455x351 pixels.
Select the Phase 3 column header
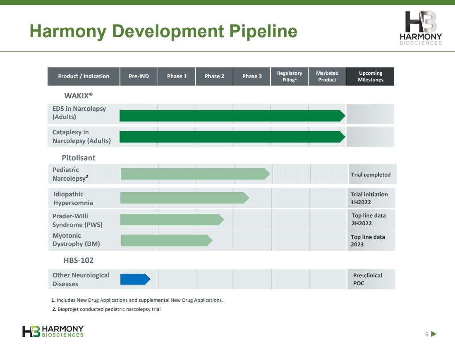pyautogui.click(x=252, y=76)
